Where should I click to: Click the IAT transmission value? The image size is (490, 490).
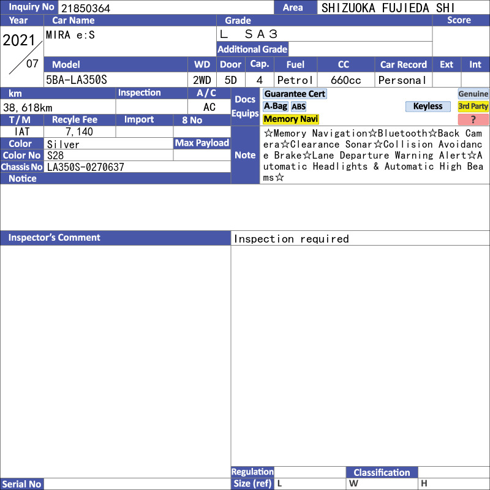21,132
